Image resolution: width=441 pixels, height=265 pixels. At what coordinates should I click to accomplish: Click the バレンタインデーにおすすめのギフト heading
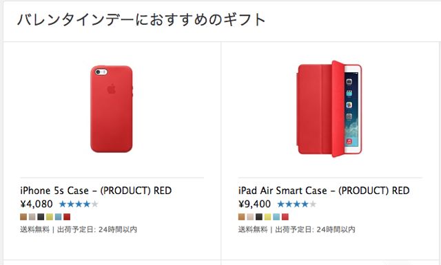tap(141, 20)
